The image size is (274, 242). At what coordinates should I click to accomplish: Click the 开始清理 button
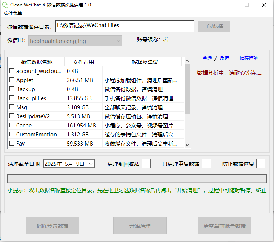coord(140,225)
